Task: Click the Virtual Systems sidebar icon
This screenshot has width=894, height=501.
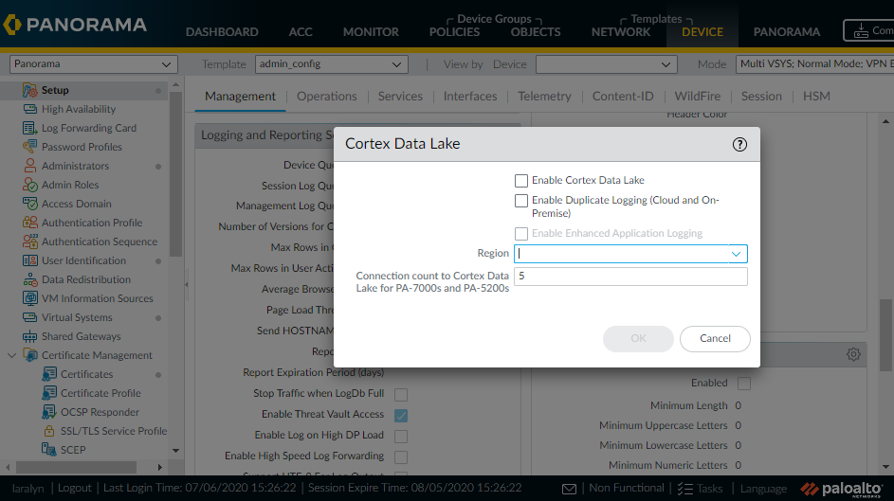Action: (x=30, y=318)
